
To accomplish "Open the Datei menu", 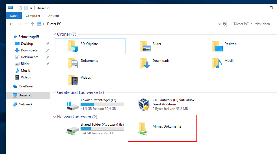I will click(x=14, y=16).
